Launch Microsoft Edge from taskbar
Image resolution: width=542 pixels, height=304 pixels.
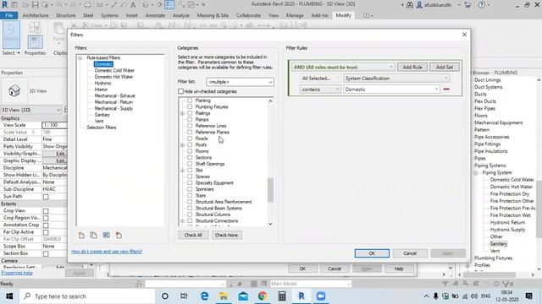coord(204,296)
